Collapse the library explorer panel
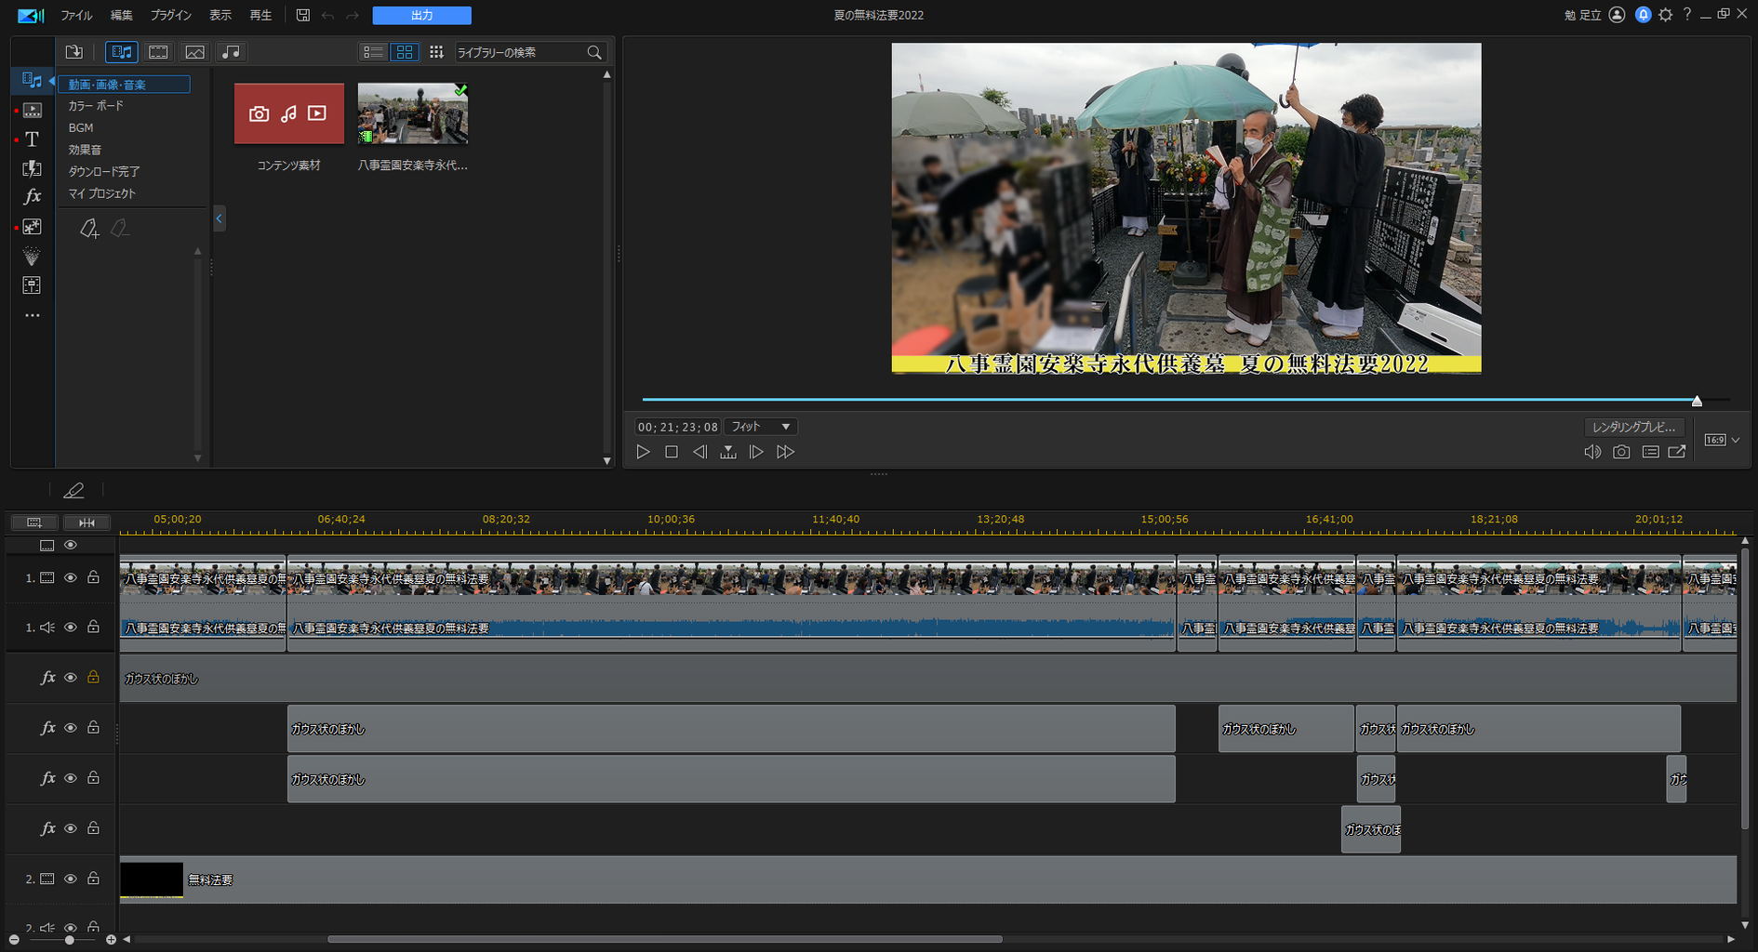 click(x=220, y=218)
